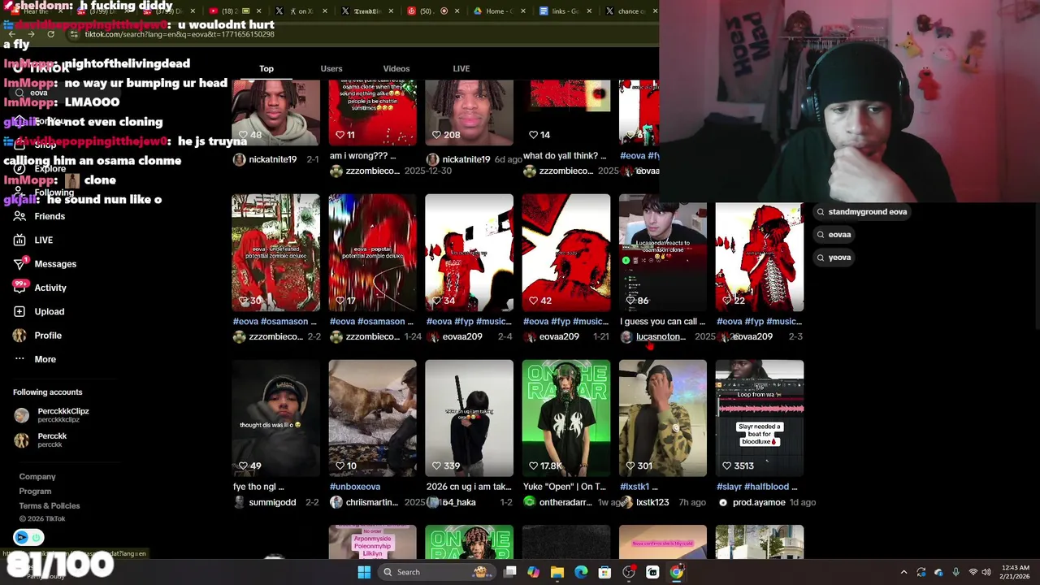Screen dimensions: 1040x585
Task: Open File Explorer from taskbar
Action: pos(557,572)
